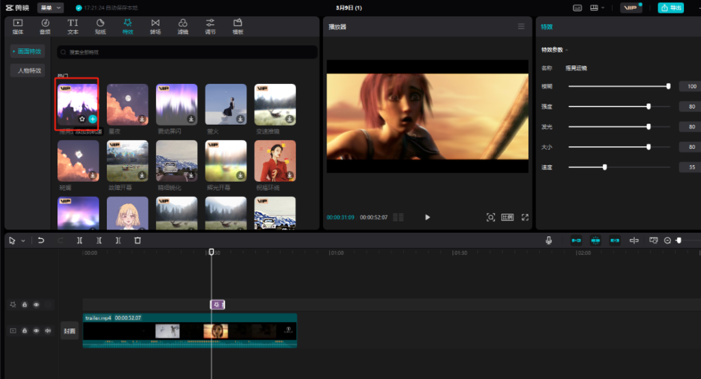
Task: Enter fullscreen preview
Action: 525,217
